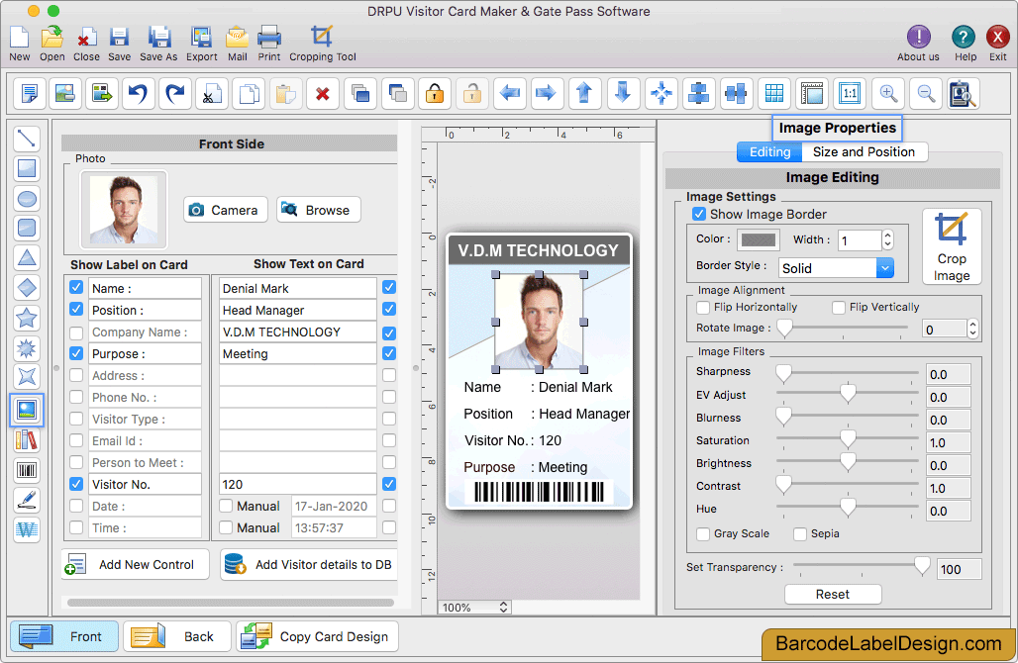Screen dimensions: 1018x663
Task: Select the Image insert tool in sidebar
Action: tap(27, 410)
